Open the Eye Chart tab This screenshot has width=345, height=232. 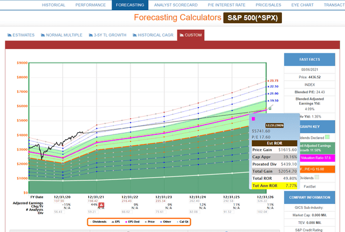point(302,5)
